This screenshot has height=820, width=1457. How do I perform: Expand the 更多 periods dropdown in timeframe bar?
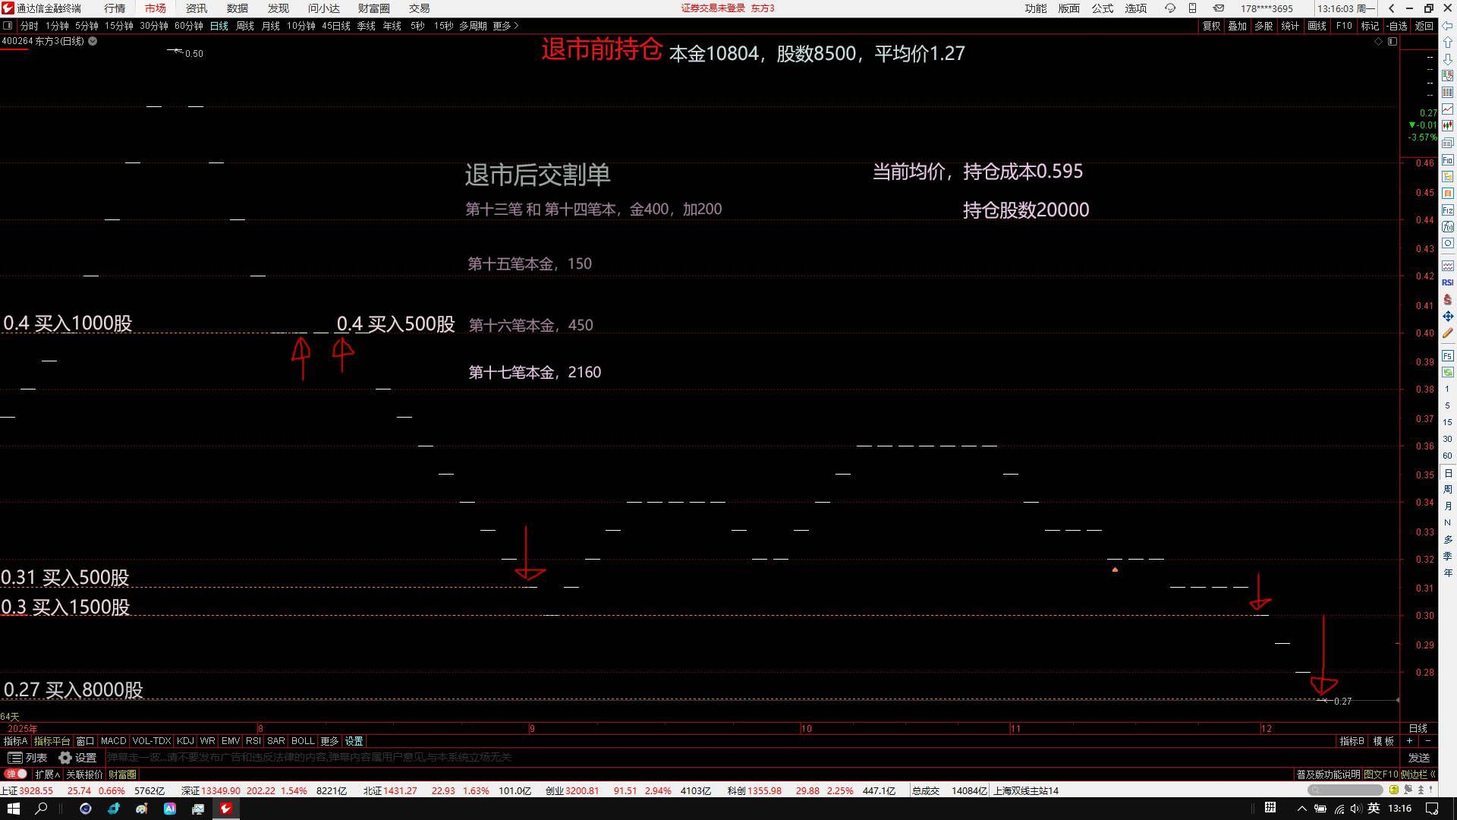(x=505, y=26)
